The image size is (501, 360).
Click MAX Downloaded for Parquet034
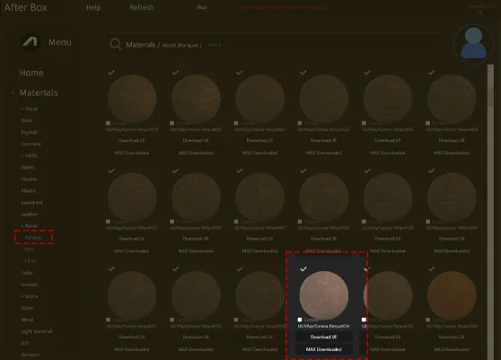coord(323,349)
